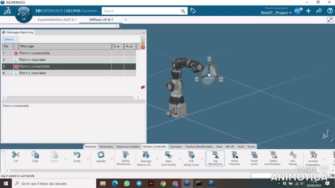The width and height of the screenshot is (335, 188).
Task: Activate the Jog Mechanism tool
Action: pos(215,158)
